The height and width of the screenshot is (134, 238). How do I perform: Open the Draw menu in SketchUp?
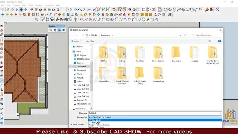pyautogui.click(x=24, y=6)
